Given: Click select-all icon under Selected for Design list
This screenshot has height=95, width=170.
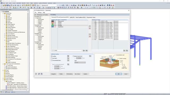Looking at the screenshot, I should point(124,50).
